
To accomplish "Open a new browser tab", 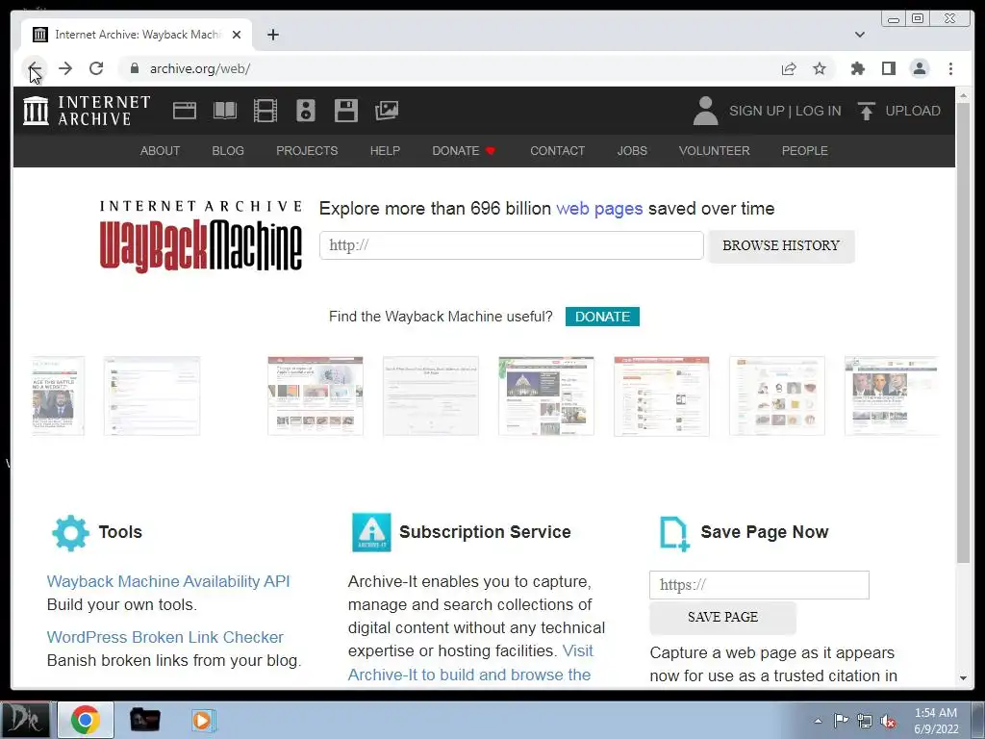I will pos(272,35).
